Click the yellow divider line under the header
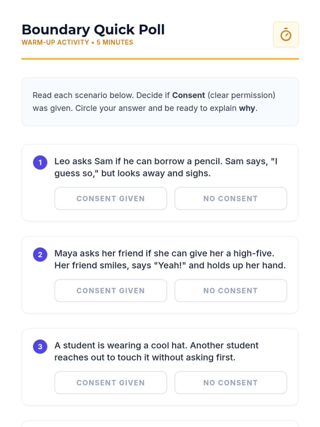The width and height of the screenshot is (320, 427). click(x=160, y=59)
